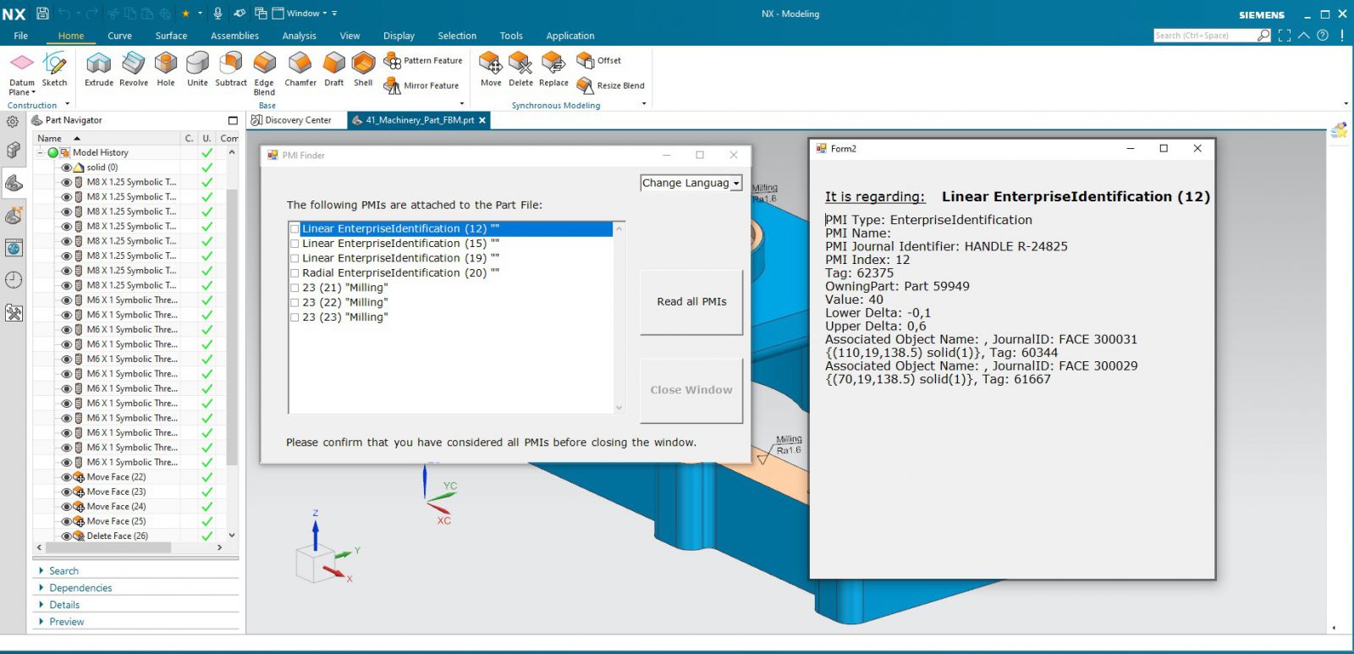The height and width of the screenshot is (654, 1354).
Task: Click the Close Window button
Action: click(x=691, y=390)
